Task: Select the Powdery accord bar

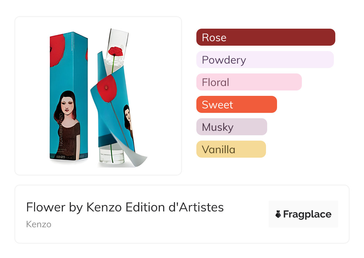Action: pyautogui.click(x=265, y=60)
